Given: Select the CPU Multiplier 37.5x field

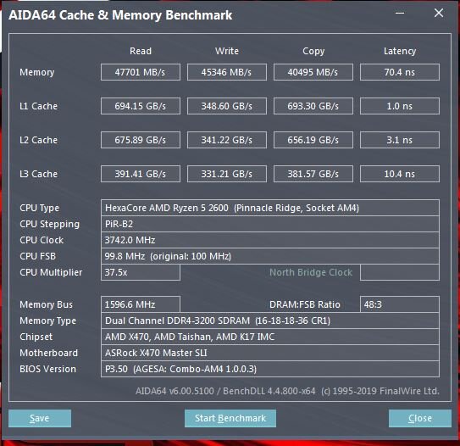Looking at the screenshot, I should tap(141, 272).
